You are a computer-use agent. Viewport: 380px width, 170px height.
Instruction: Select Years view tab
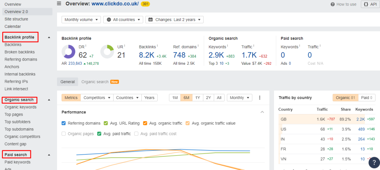click(150, 98)
